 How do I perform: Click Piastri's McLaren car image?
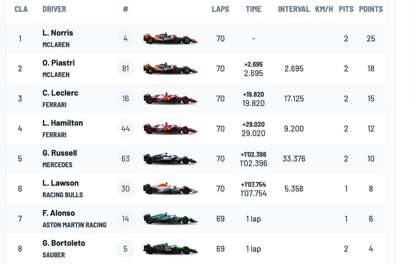170,68
